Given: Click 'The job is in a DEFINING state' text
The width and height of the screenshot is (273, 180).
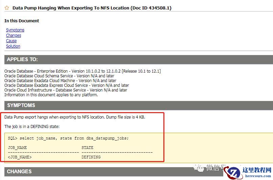Looking at the screenshot, I should point(32,127).
